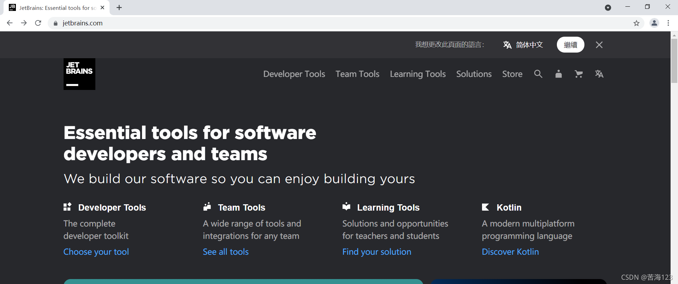Image resolution: width=678 pixels, height=284 pixels.
Task: Open the Solutions navigation menu
Action: tap(474, 74)
